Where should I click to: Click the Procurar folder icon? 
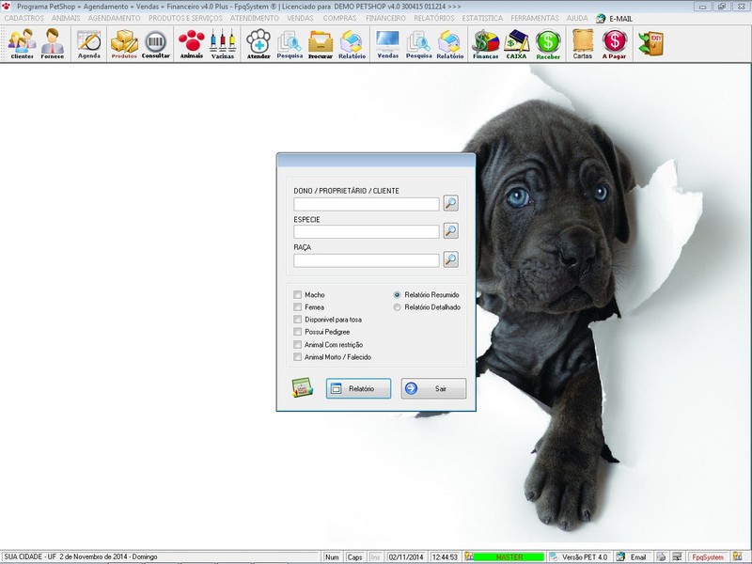[321, 43]
